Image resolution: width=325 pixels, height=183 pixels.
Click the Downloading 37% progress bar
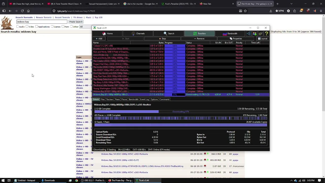tap(181, 112)
